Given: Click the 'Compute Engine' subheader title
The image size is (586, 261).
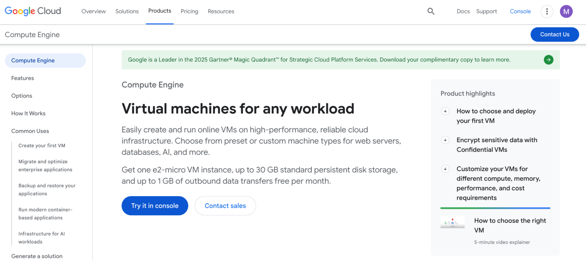Looking at the screenshot, I should [x=32, y=35].
